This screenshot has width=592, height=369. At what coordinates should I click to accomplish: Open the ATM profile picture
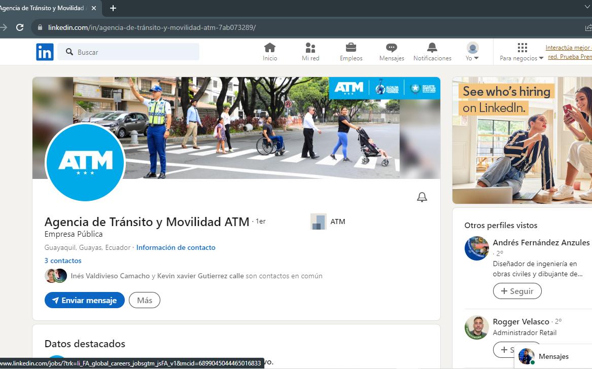(85, 162)
